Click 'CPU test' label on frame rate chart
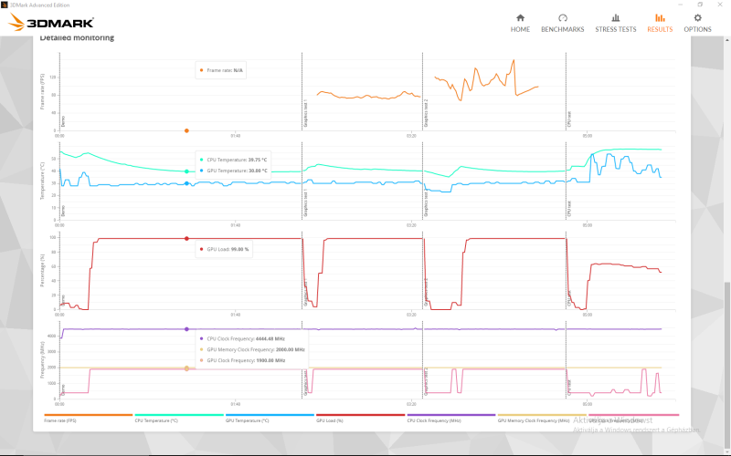The image size is (731, 456). coord(569,119)
